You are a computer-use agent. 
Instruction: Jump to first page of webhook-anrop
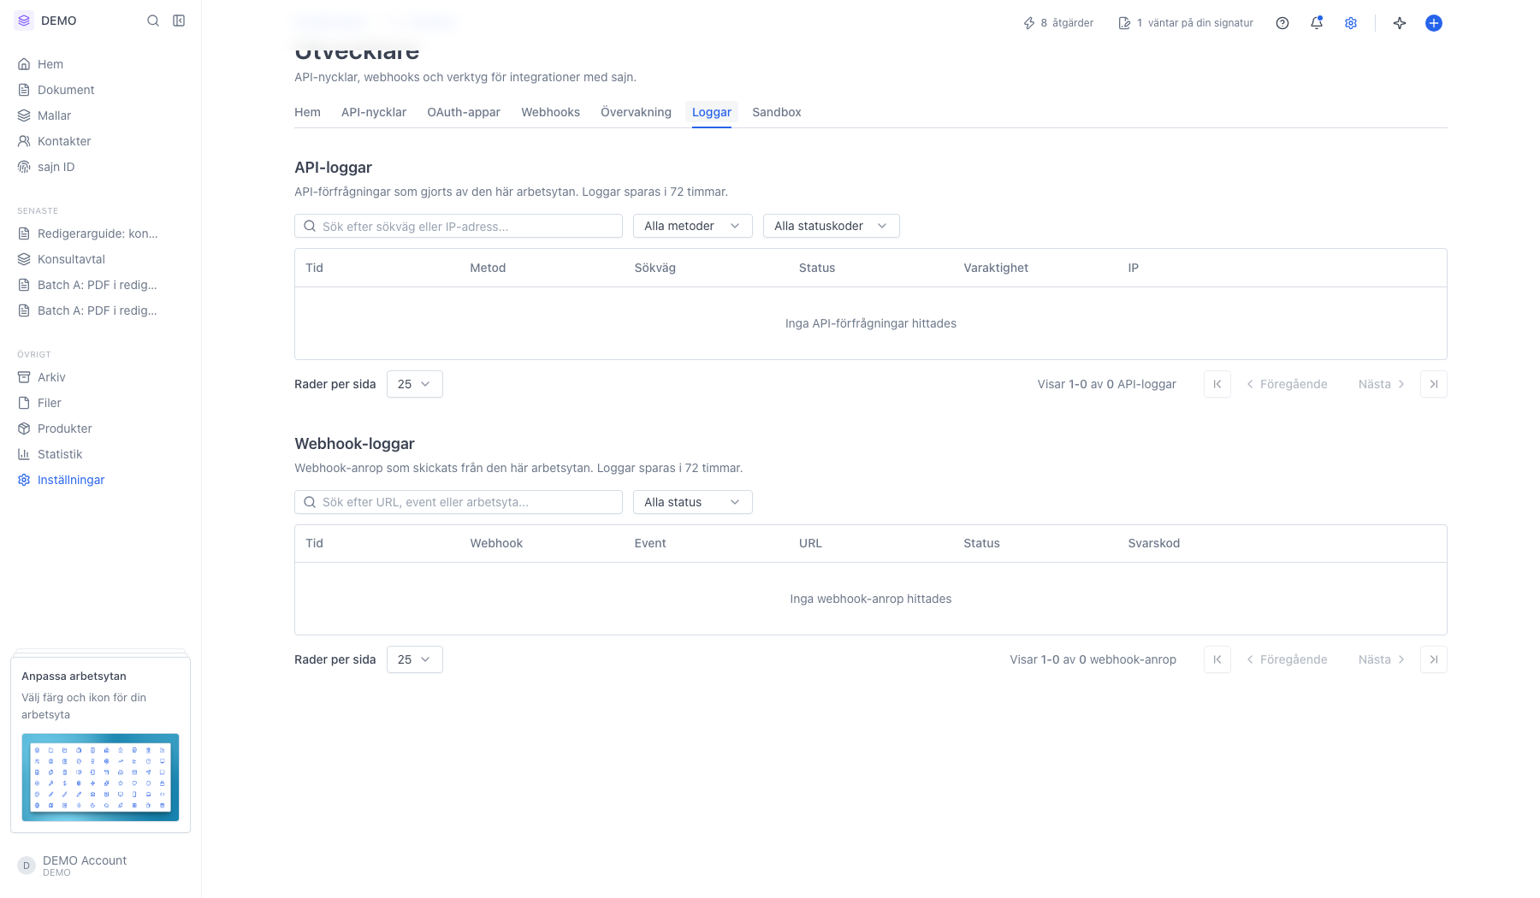(1217, 659)
